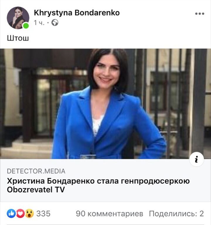Screen dimensions: 211x225
Task: Open the three-dot post options menu
Action: pyautogui.click(x=200, y=13)
